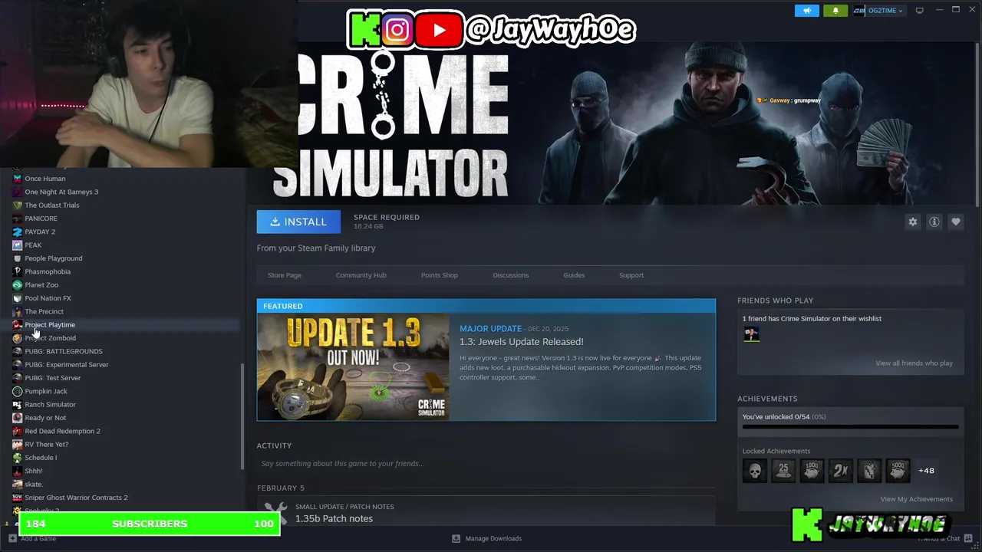Click Add a Game in library
The height and width of the screenshot is (552, 982).
pos(31,538)
